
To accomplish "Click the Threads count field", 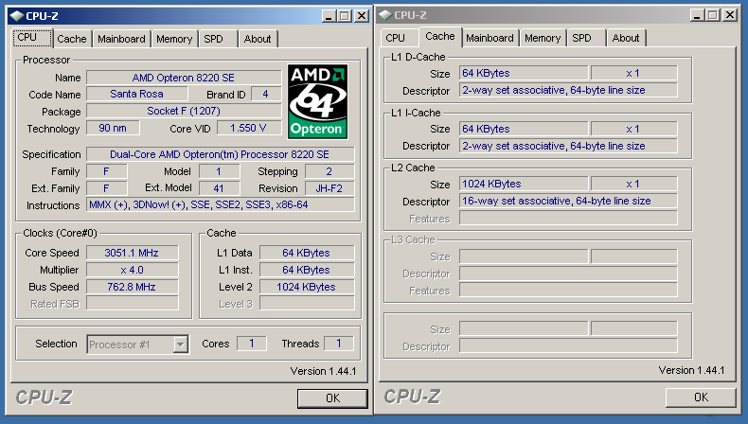I will (x=339, y=344).
